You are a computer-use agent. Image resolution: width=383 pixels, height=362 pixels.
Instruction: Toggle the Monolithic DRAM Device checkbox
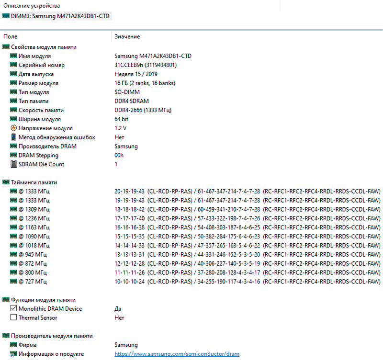click(x=14, y=308)
